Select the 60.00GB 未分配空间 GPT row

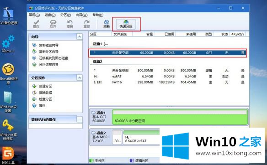pyautogui.click(x=168, y=53)
